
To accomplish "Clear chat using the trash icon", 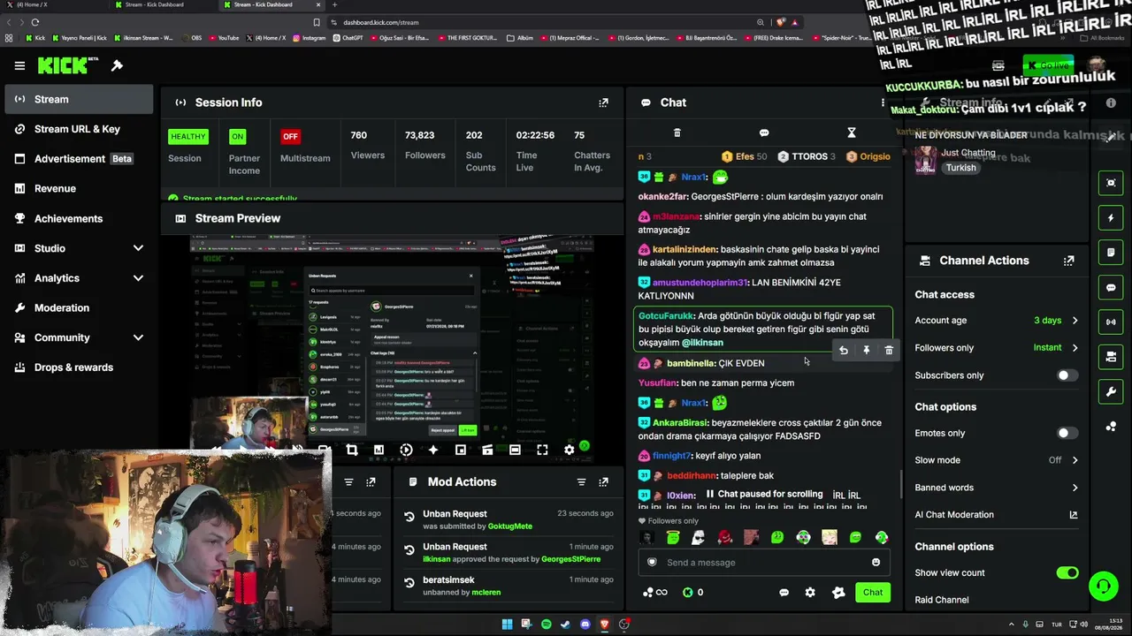I will point(677,132).
